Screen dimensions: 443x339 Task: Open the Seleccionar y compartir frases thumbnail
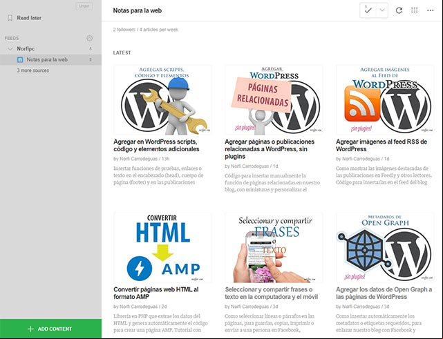[274, 248]
